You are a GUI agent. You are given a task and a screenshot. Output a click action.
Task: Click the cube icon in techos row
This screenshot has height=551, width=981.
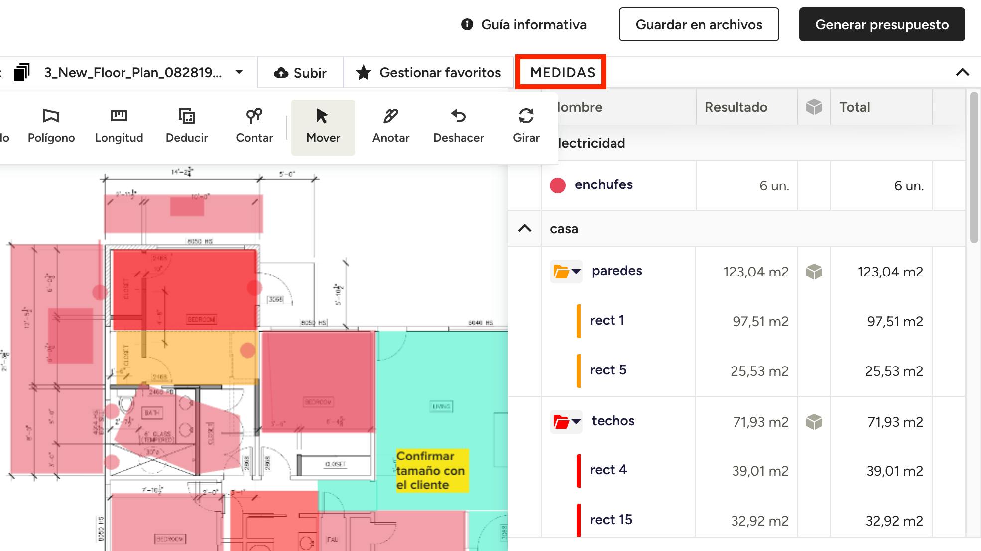click(814, 422)
